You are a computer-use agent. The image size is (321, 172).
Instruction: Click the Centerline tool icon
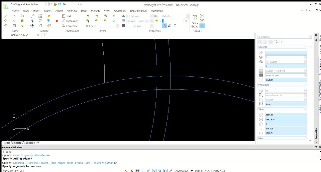point(63,26)
